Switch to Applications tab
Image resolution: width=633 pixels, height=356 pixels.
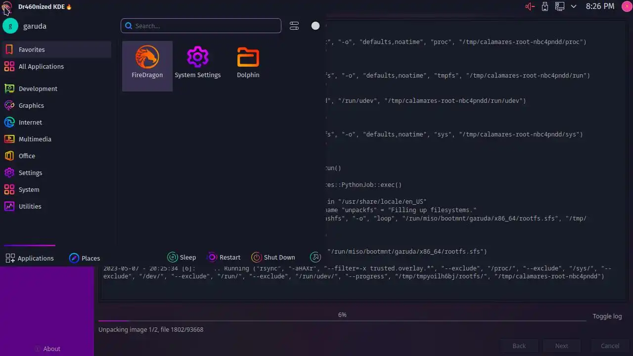[30, 258]
